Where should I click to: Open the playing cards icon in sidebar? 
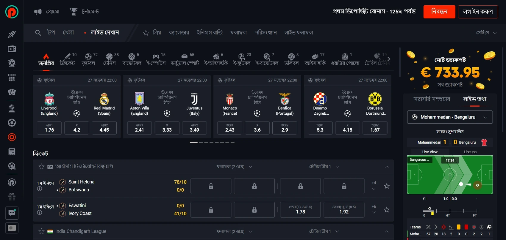12,92
